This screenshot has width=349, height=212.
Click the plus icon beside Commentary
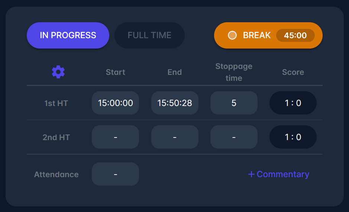tap(251, 174)
